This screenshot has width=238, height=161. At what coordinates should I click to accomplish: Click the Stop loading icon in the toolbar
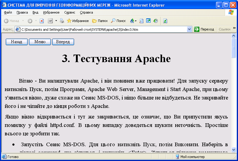42,21
